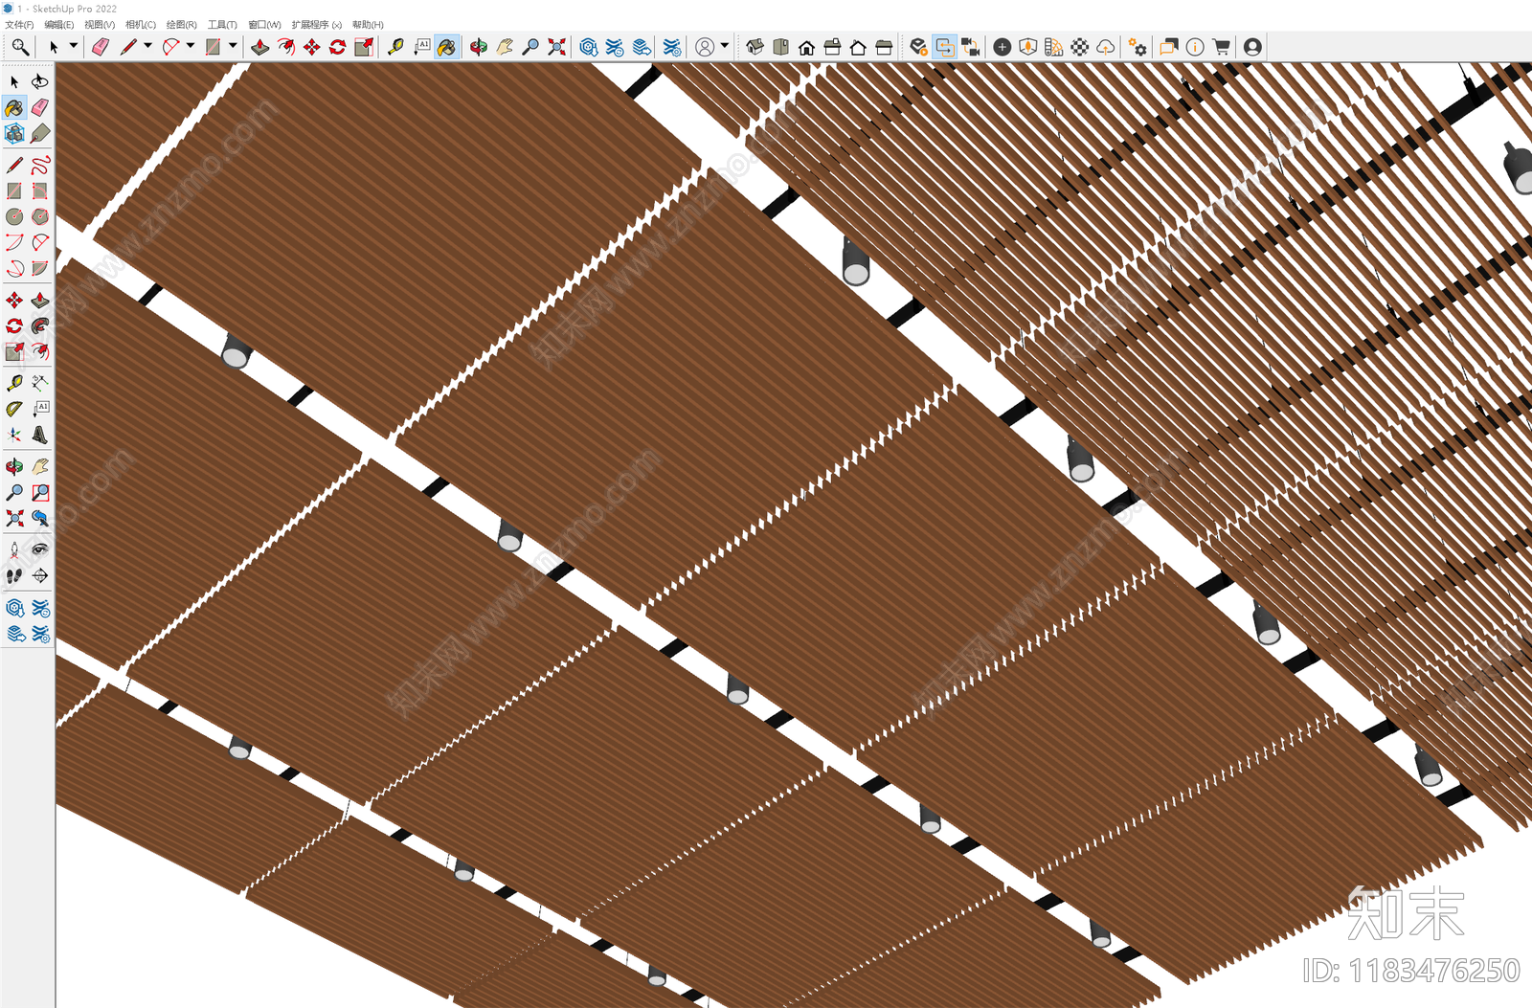Open Extension Manager from top toolbar
1532x1008 pixels.
[672, 46]
